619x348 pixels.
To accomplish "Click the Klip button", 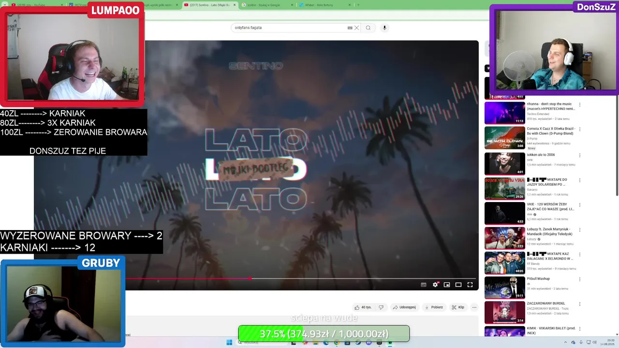I will 458,307.
